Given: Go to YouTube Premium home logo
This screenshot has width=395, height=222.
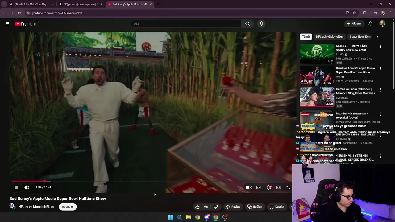Looking at the screenshot, I should 25,24.
